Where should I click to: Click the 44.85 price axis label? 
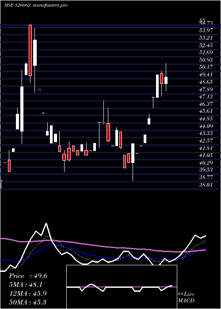(206, 119)
